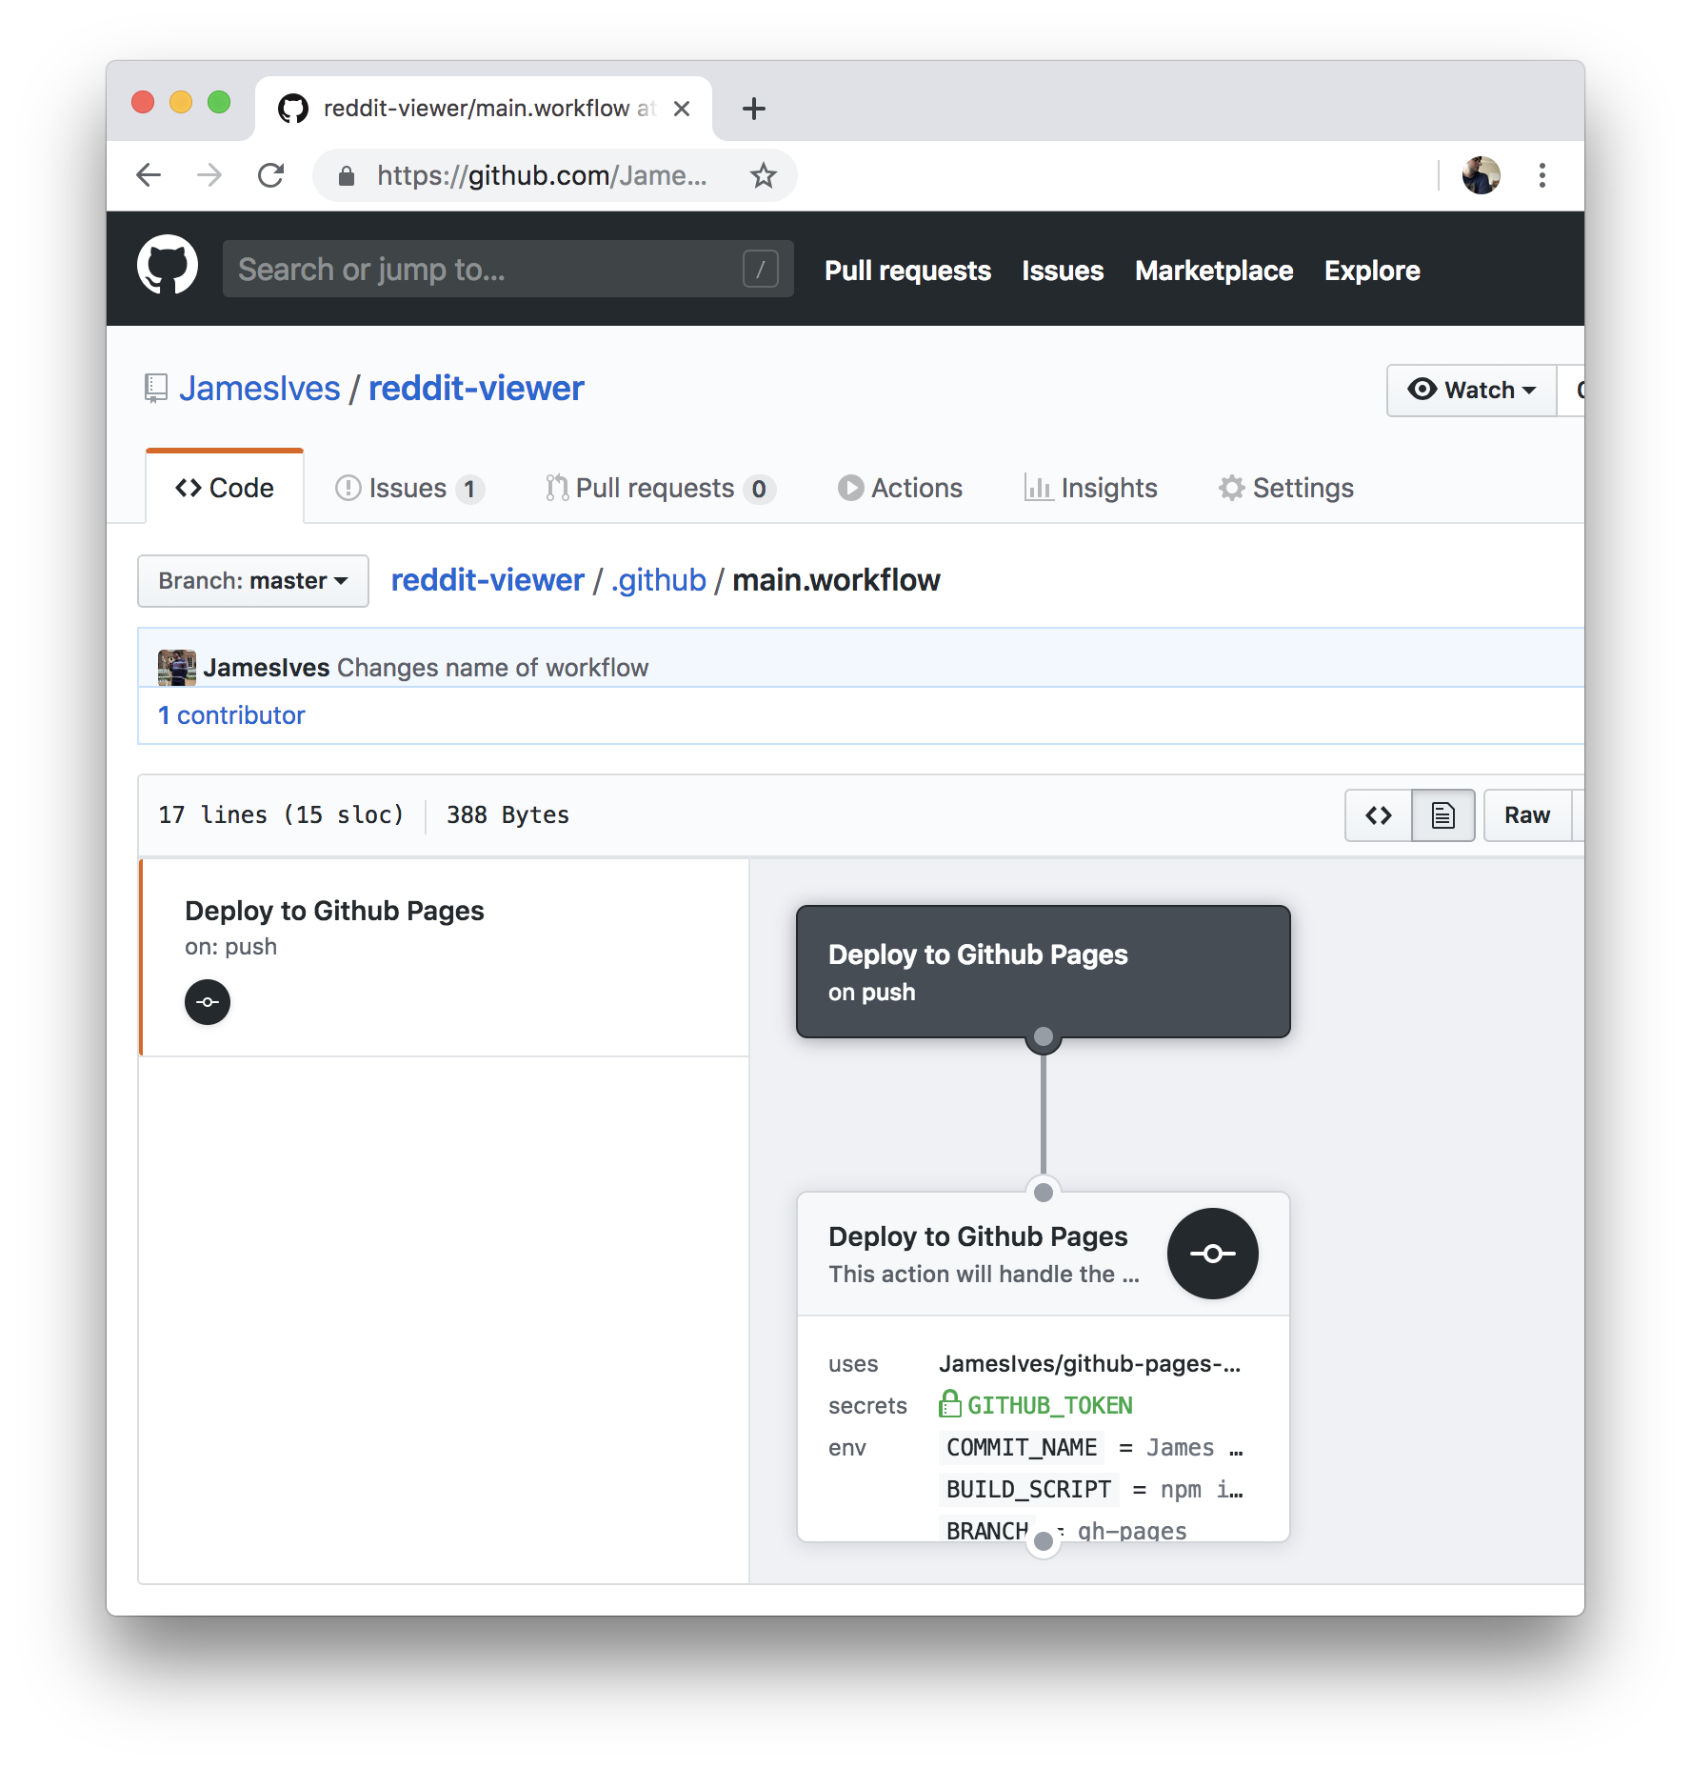Click the GitHub Octocat logo in header
Image resolution: width=1691 pixels, height=1768 pixels.
(x=168, y=265)
